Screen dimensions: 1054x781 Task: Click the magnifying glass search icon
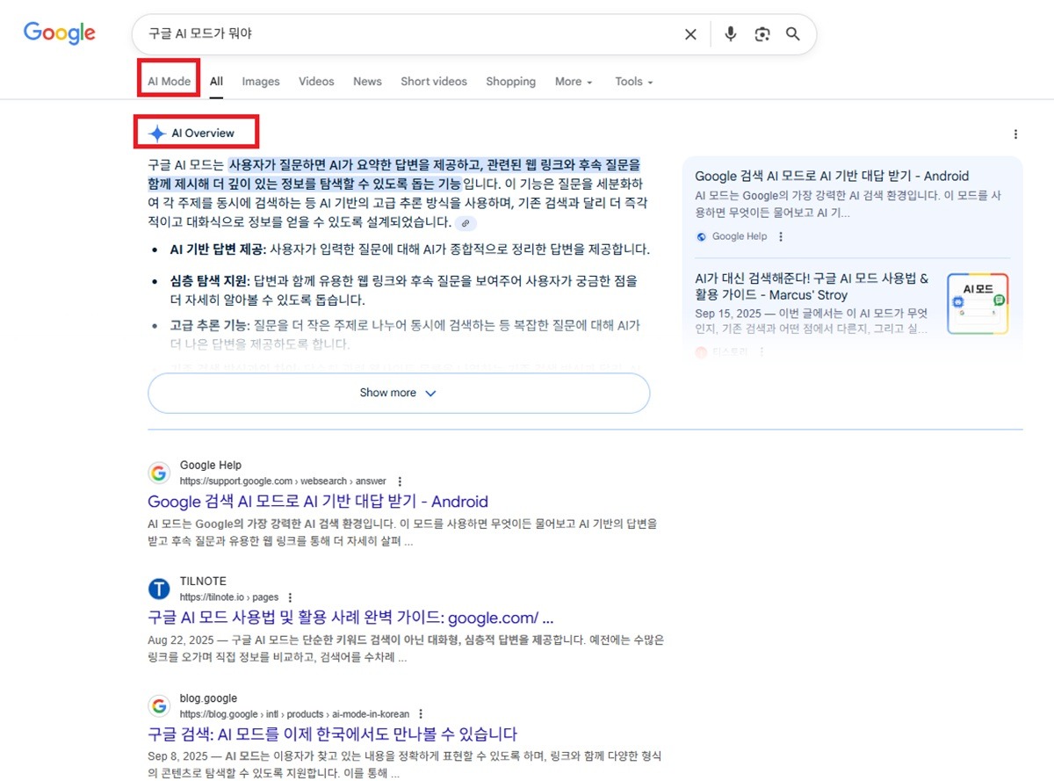tap(792, 33)
